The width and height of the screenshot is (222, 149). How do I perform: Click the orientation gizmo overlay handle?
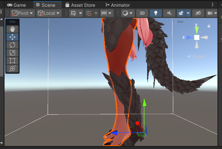click(180, 22)
